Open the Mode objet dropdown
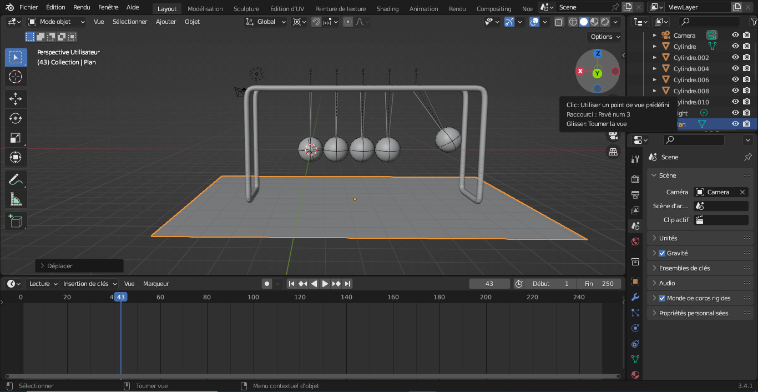The width and height of the screenshot is (758, 392). pyautogui.click(x=57, y=22)
